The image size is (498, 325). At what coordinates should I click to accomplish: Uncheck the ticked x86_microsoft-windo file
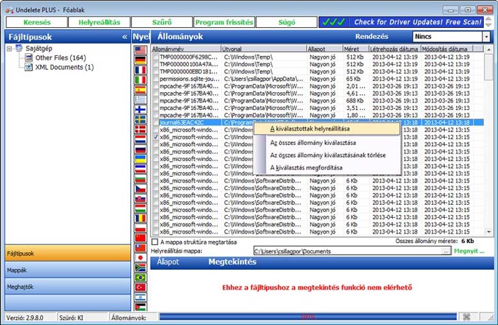tap(156, 137)
